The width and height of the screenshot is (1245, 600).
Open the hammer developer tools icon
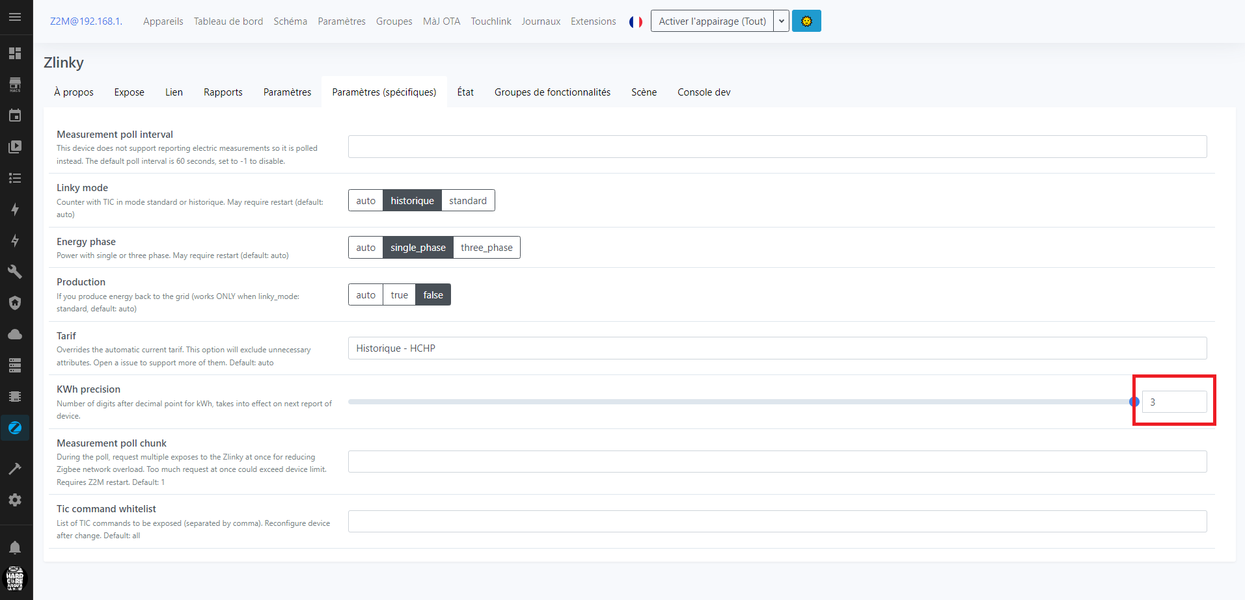15,469
